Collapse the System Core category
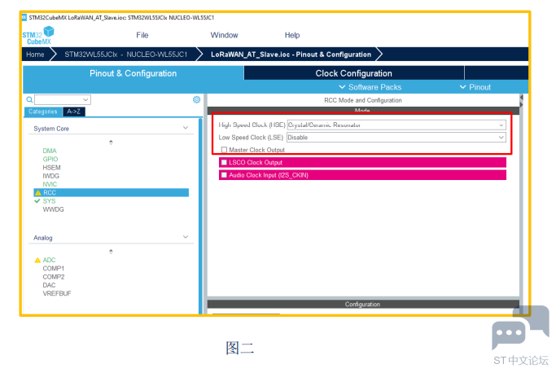This screenshot has height=373, width=556. 186,128
